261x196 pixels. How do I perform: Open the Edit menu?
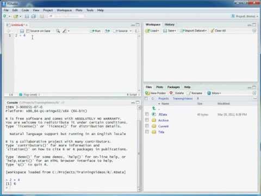[15, 10]
